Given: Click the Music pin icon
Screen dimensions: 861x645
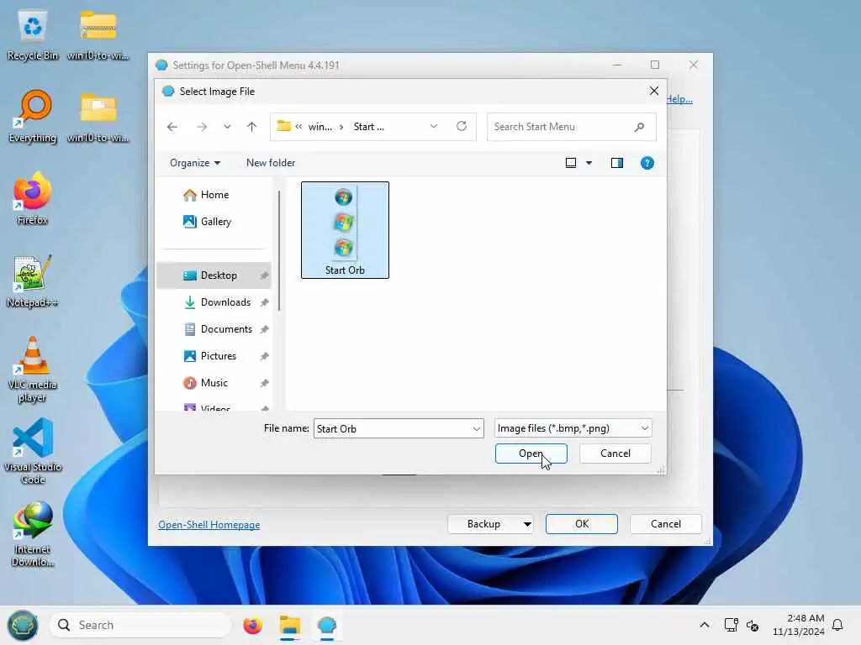Looking at the screenshot, I should [x=264, y=383].
